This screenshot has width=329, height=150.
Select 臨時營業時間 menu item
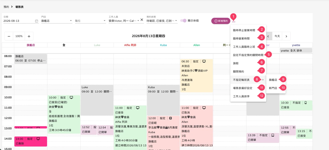pyautogui.click(x=241, y=39)
